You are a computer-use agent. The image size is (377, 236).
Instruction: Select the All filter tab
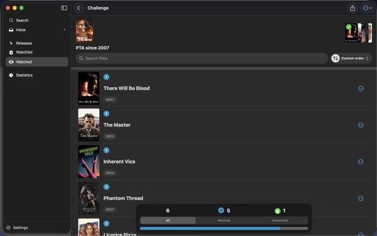(x=168, y=220)
